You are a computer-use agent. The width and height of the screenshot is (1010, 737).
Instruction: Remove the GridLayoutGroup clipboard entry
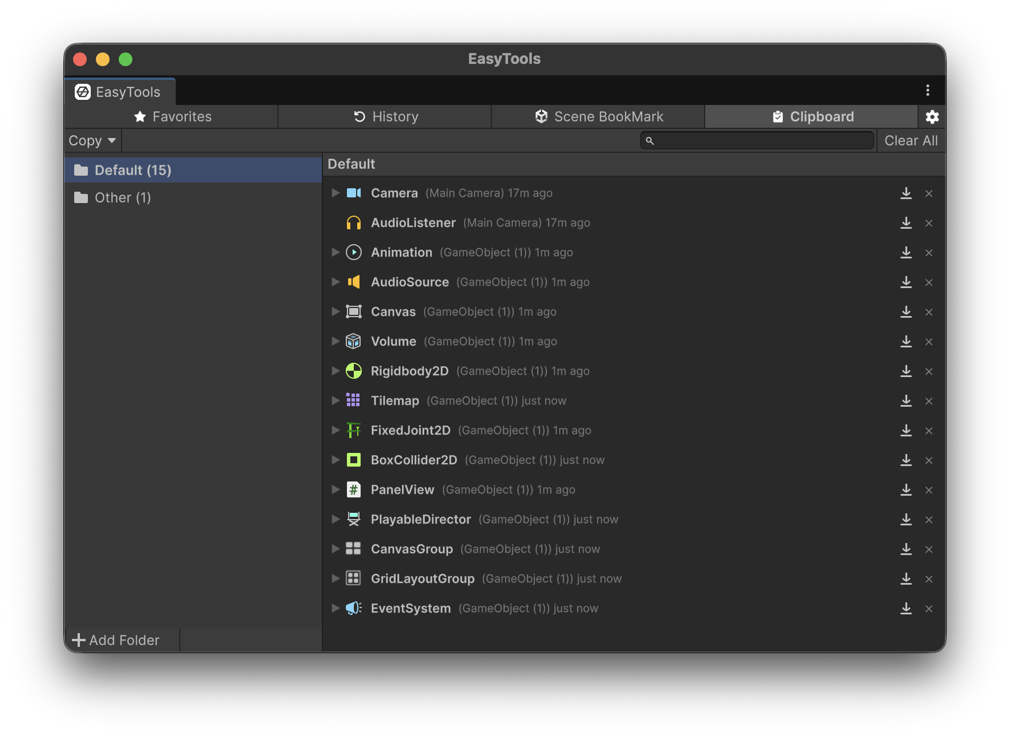929,579
